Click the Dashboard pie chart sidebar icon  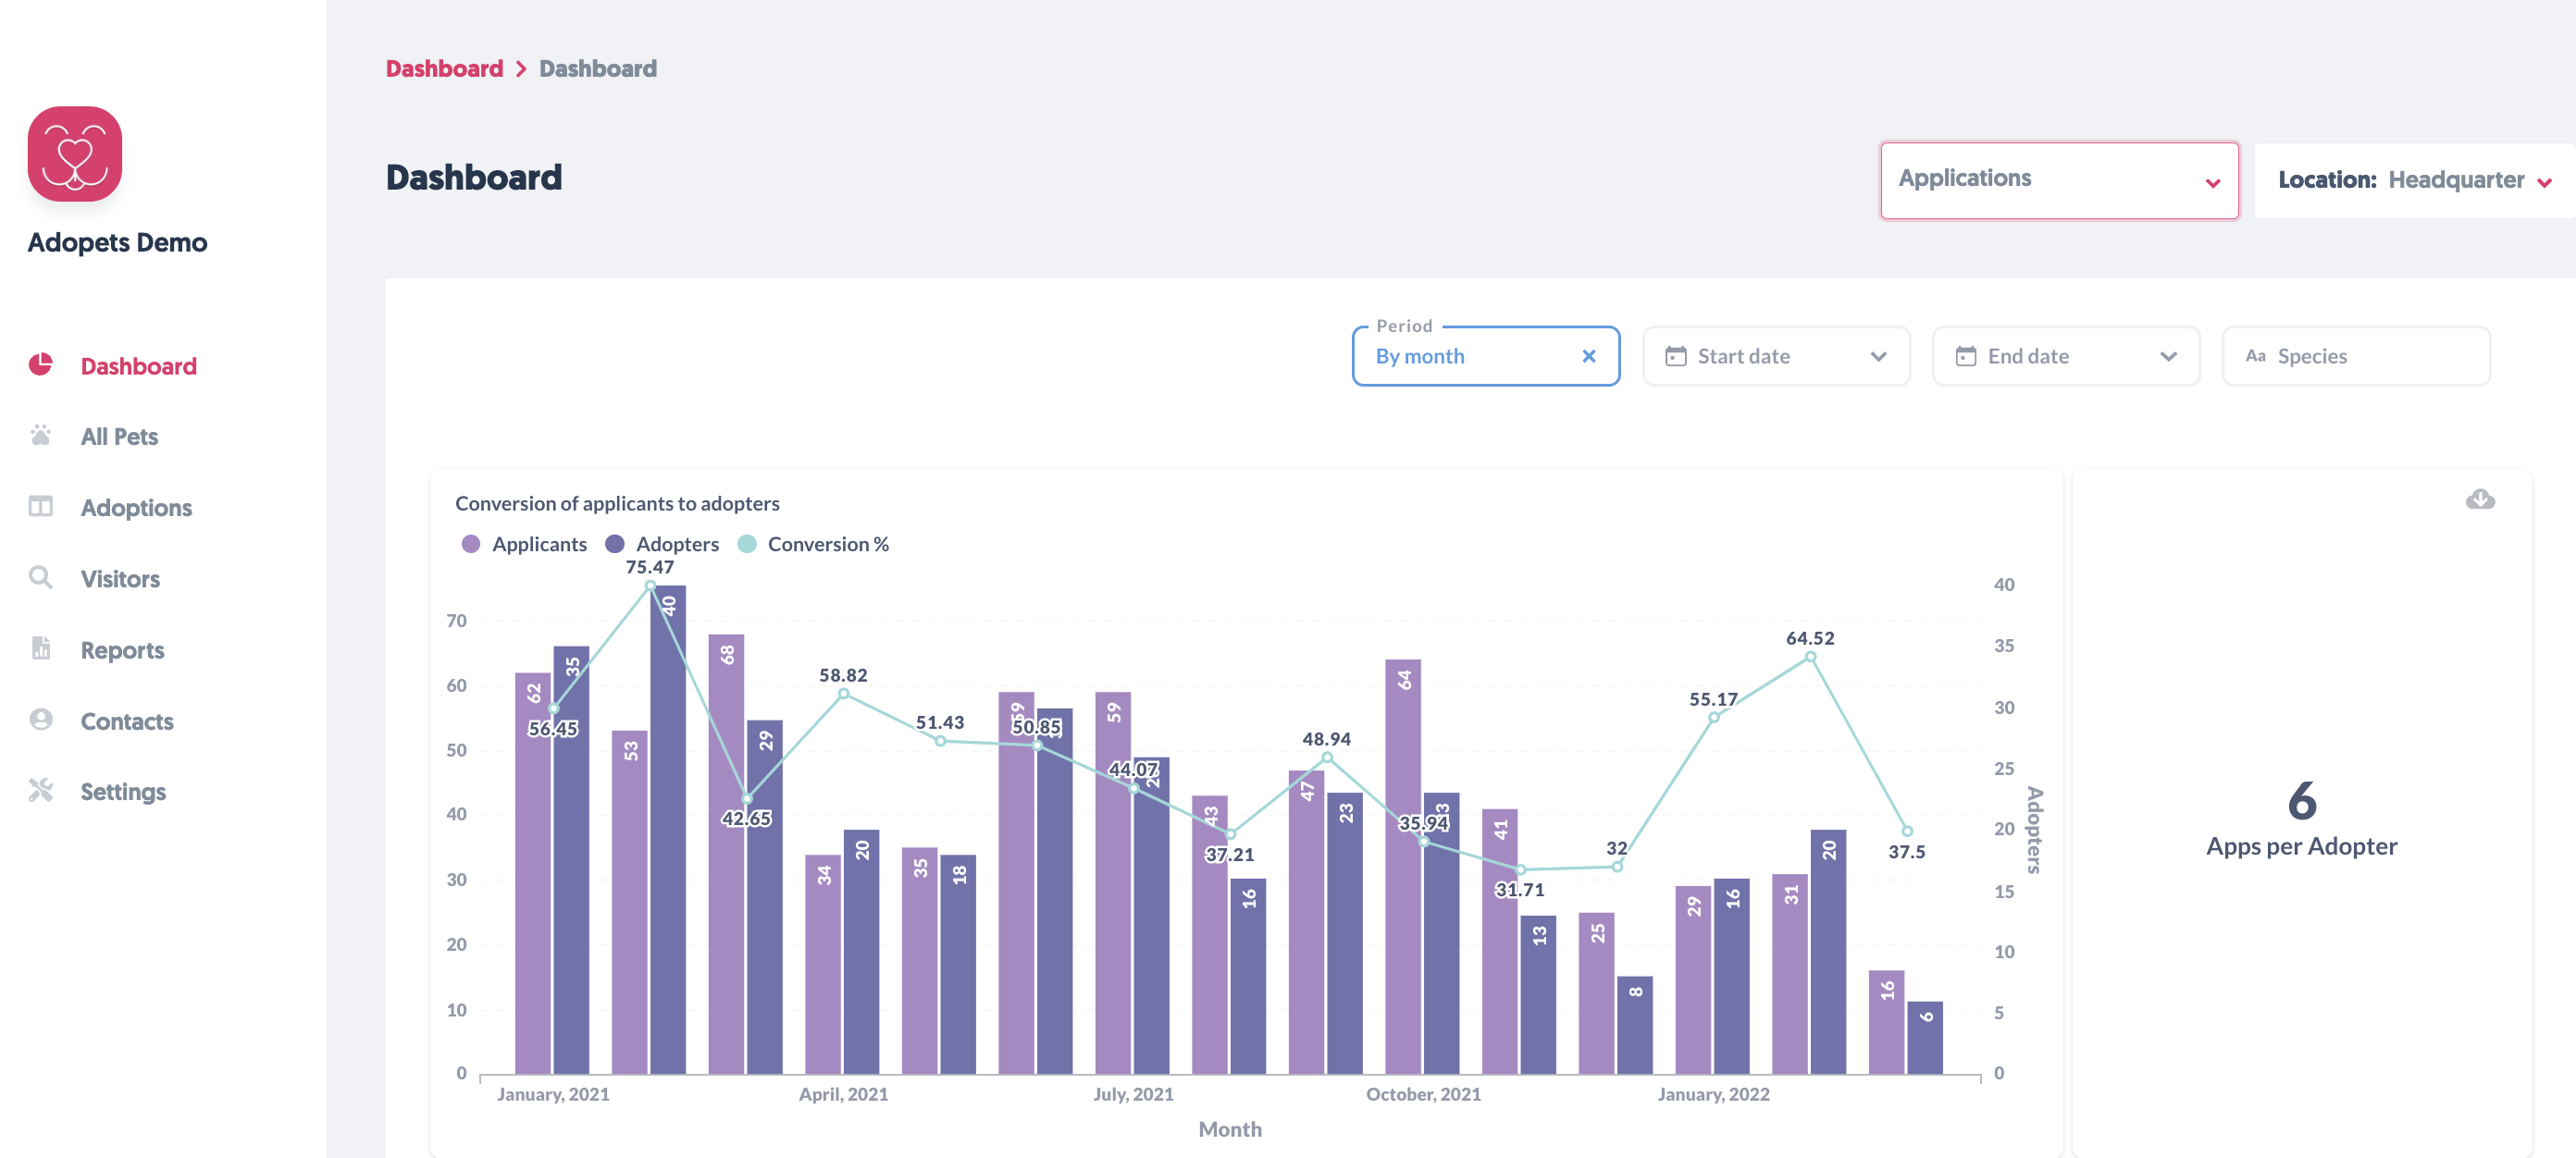click(41, 365)
